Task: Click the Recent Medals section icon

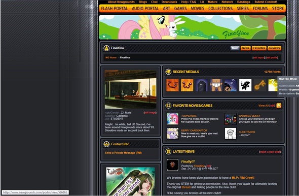Action: pos(168,72)
